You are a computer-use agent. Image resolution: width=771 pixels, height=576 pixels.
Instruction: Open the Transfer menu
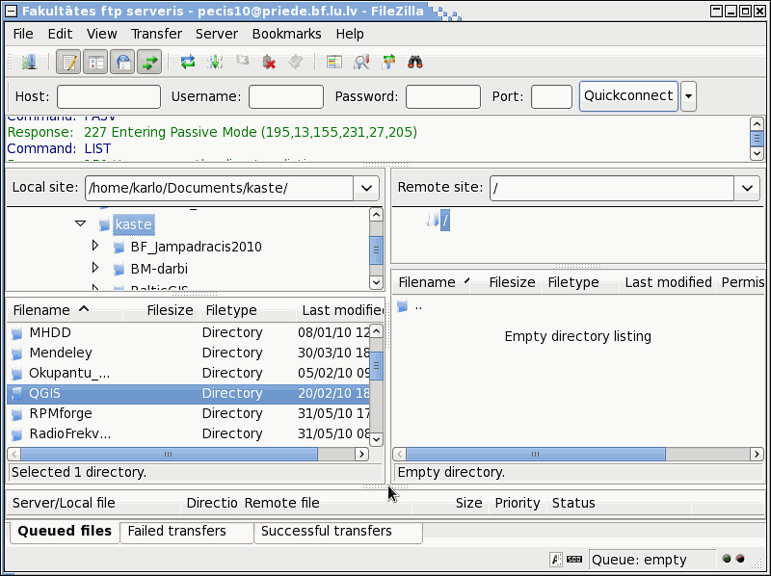pos(156,34)
